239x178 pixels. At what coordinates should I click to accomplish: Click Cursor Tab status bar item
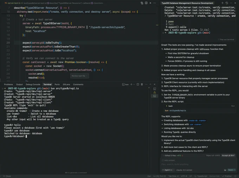tap(214, 176)
